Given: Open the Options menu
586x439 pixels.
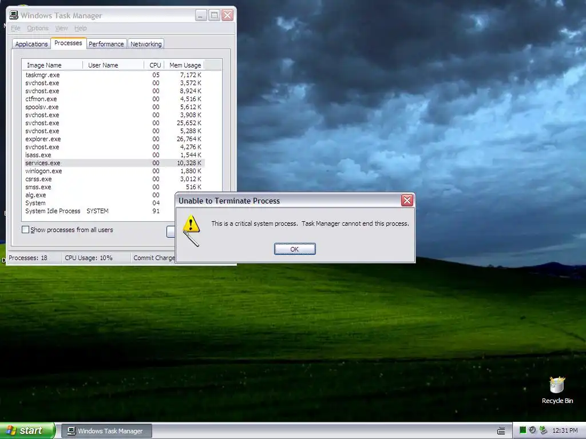Looking at the screenshot, I should [38, 28].
